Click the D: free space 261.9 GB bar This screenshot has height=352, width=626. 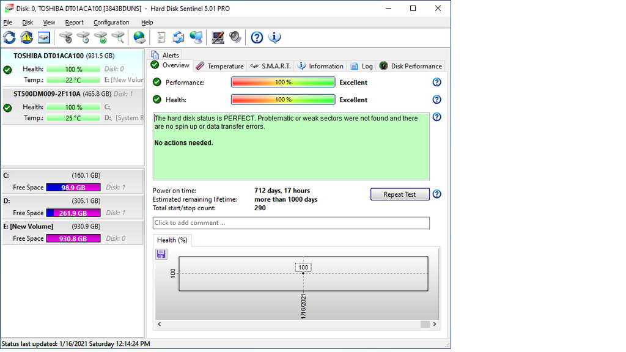pos(73,213)
